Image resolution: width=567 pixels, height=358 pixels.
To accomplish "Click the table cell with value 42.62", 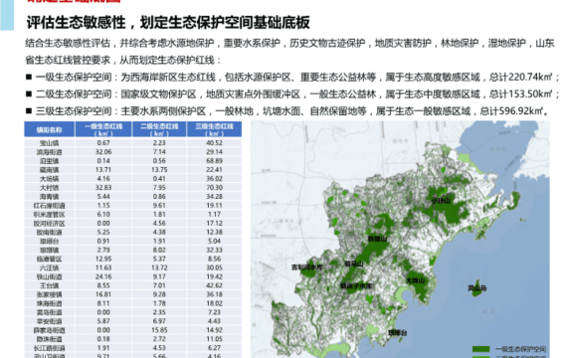I will [x=215, y=285].
